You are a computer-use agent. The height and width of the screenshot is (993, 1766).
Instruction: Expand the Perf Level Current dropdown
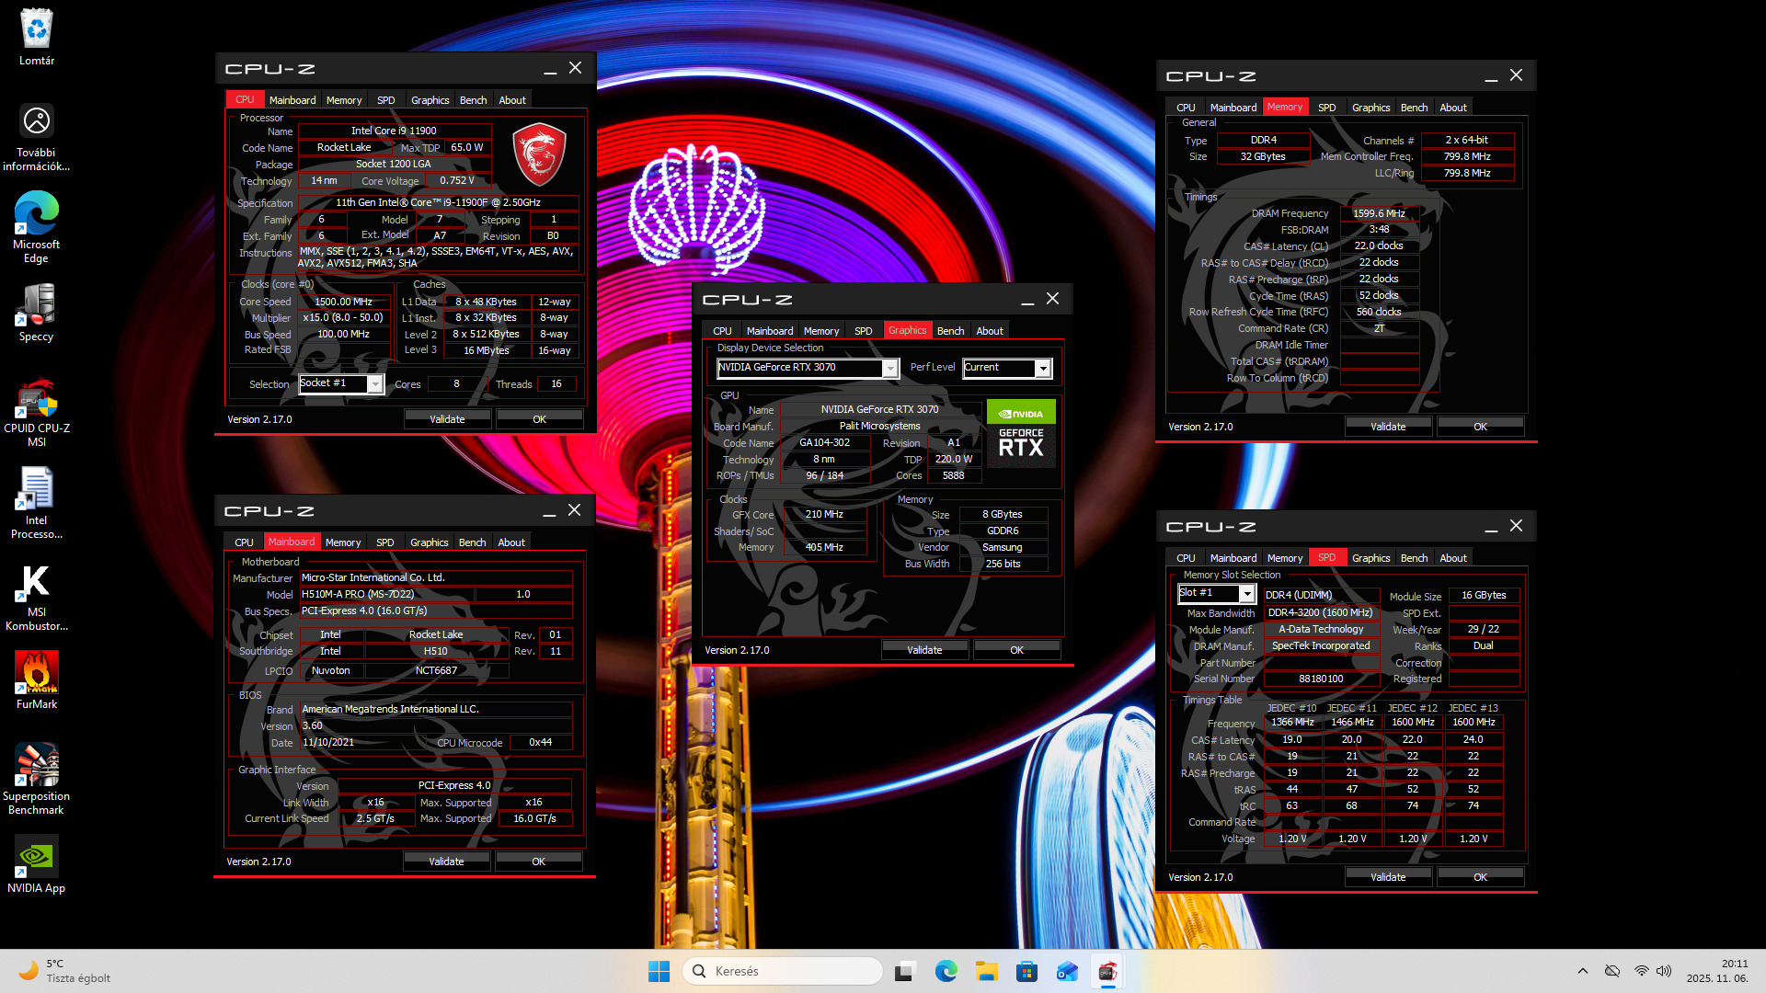[x=1043, y=368]
